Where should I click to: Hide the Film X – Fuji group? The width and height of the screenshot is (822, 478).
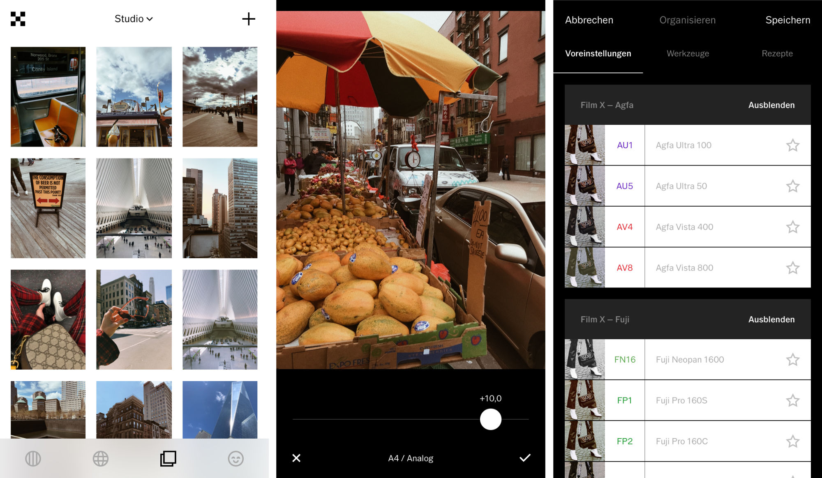pos(771,319)
